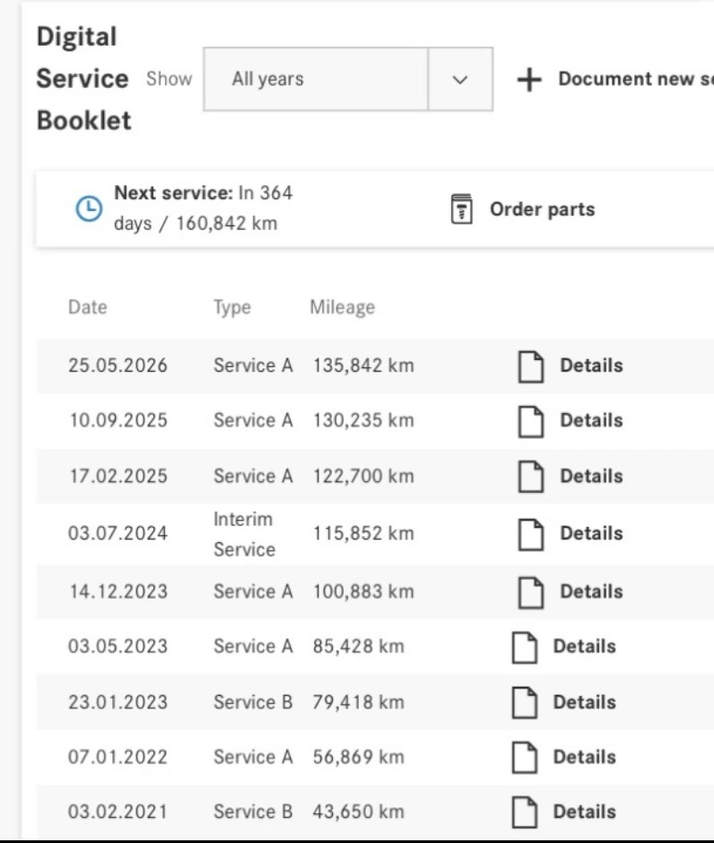Select the 07.01.2022 date cell
The width and height of the screenshot is (714, 843).
[118, 757]
